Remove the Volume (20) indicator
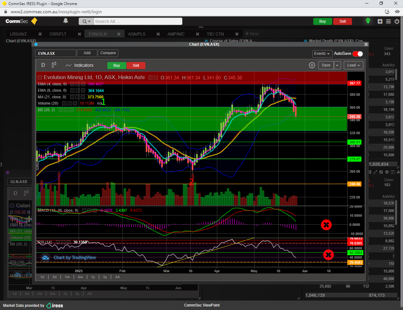The height and width of the screenshot is (310, 403). tap(75, 103)
